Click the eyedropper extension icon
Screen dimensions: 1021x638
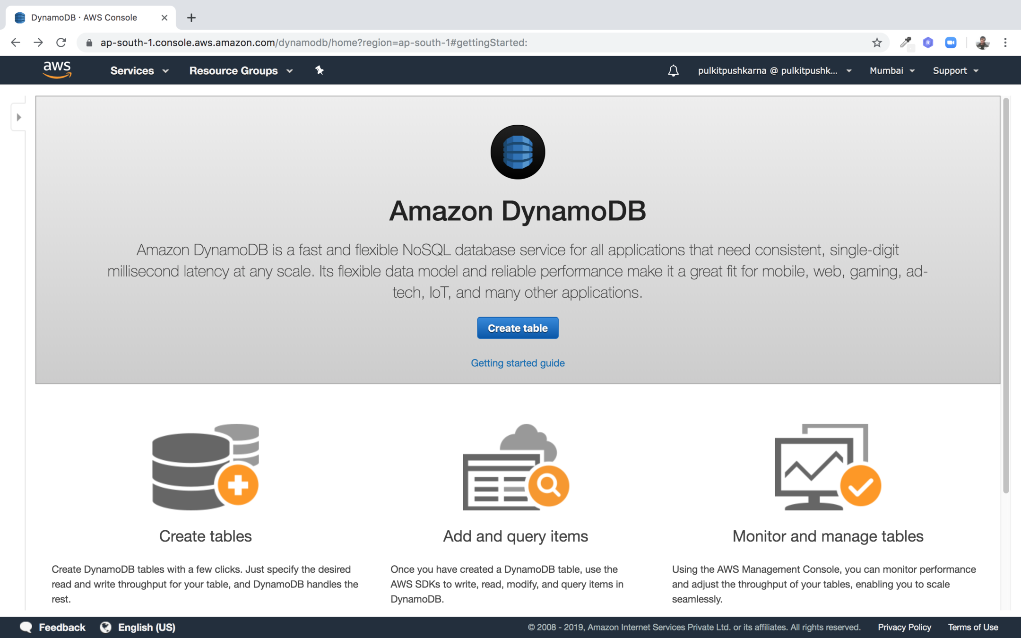(x=905, y=43)
